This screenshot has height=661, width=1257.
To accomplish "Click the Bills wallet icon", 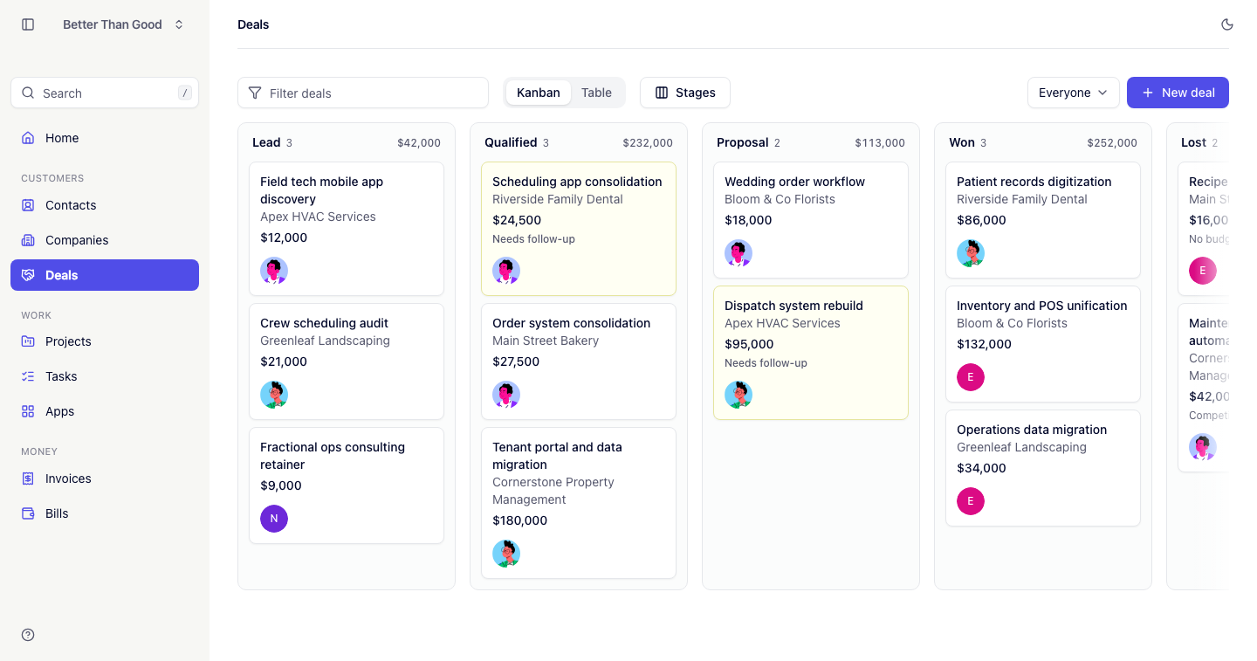I will click(28, 513).
